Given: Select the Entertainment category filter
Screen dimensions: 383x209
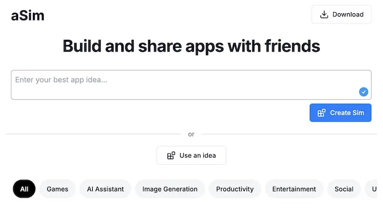Looking at the screenshot, I should click(x=294, y=189).
